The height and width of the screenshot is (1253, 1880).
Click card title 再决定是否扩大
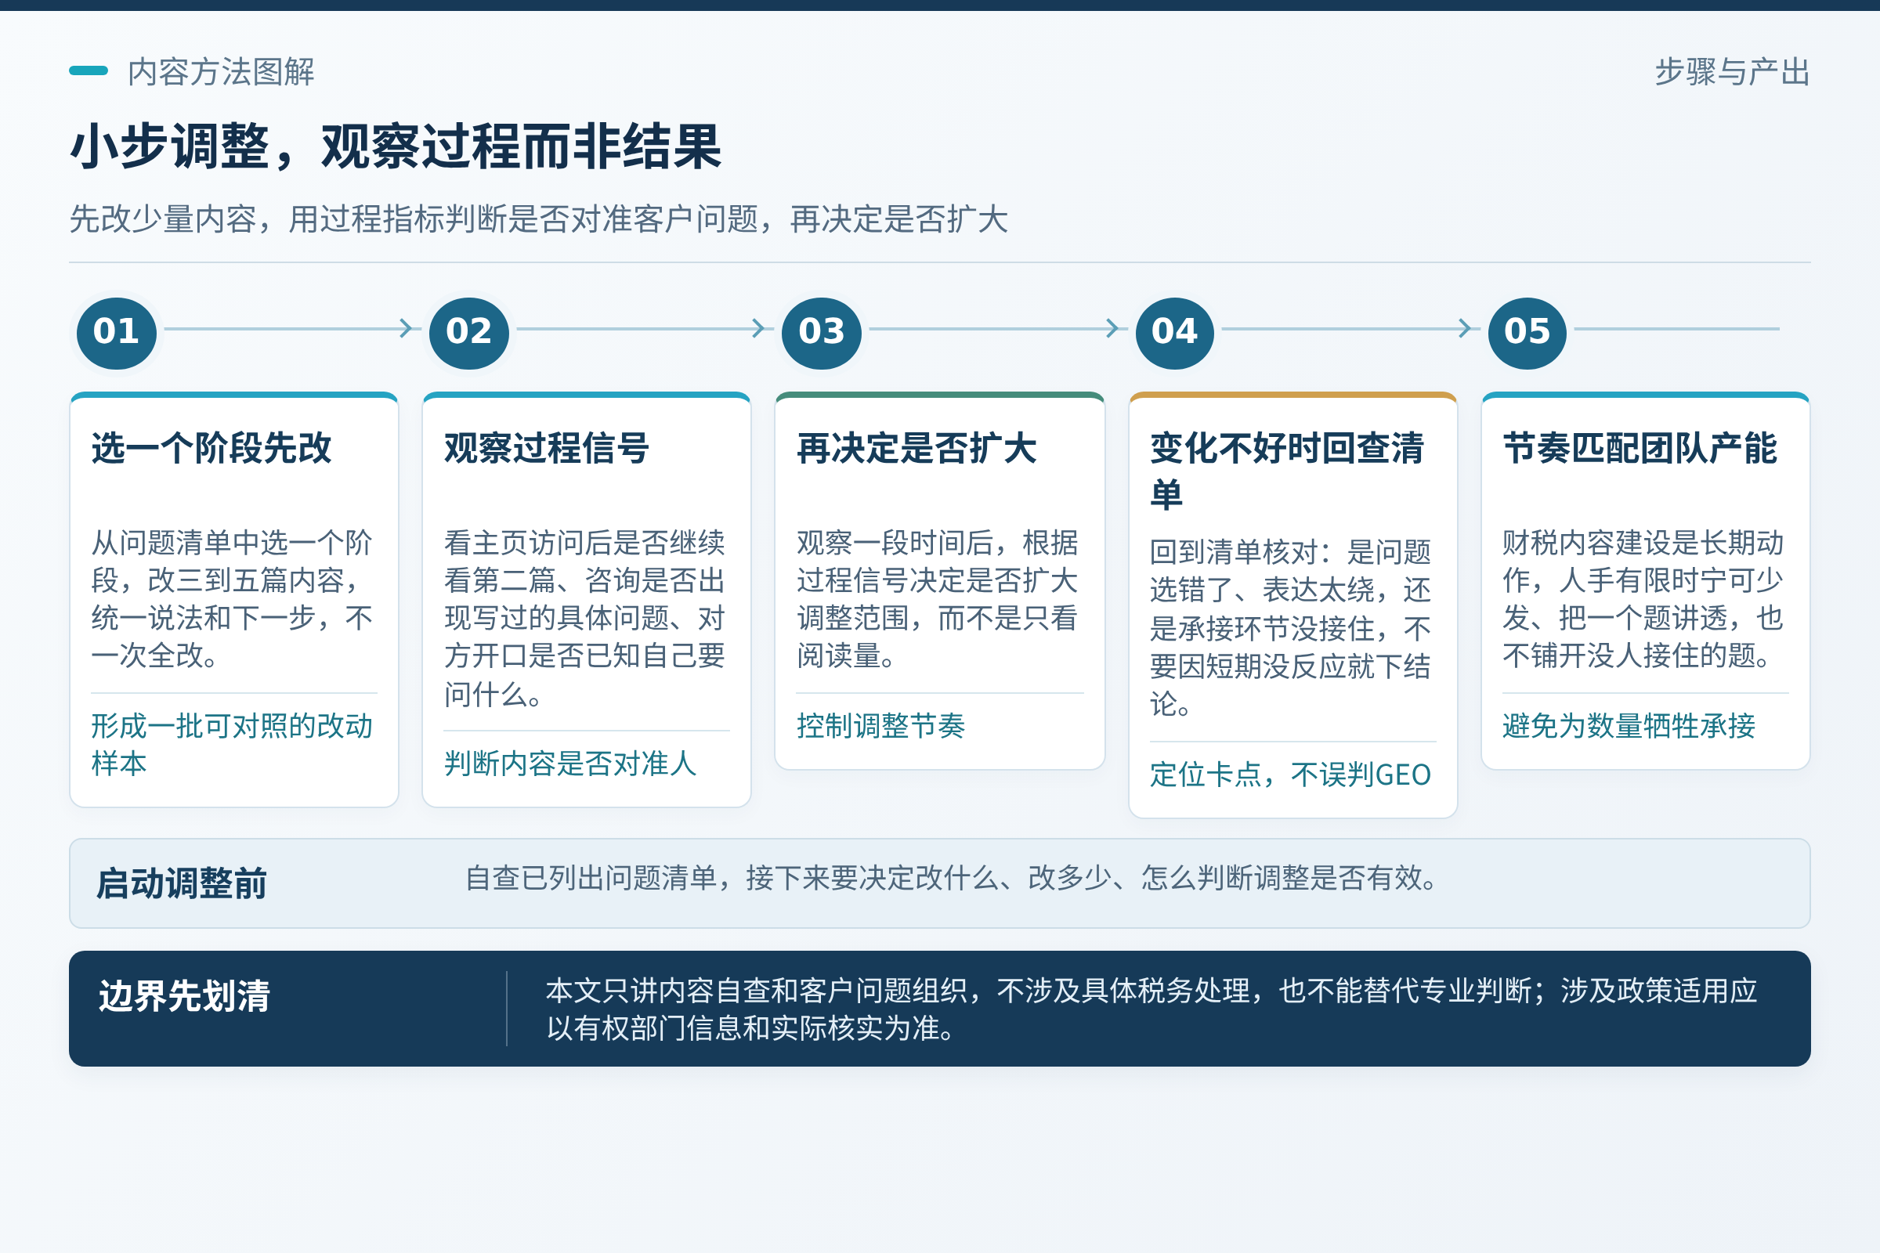click(916, 448)
